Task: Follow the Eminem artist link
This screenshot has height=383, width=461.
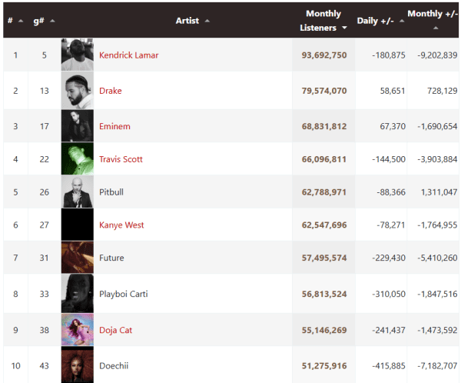Action: 114,126
